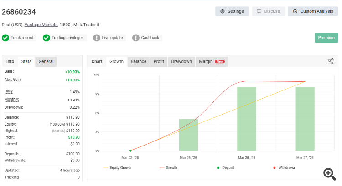The height and width of the screenshot is (186, 342).
Task: Click the Premium button
Action: (326, 38)
